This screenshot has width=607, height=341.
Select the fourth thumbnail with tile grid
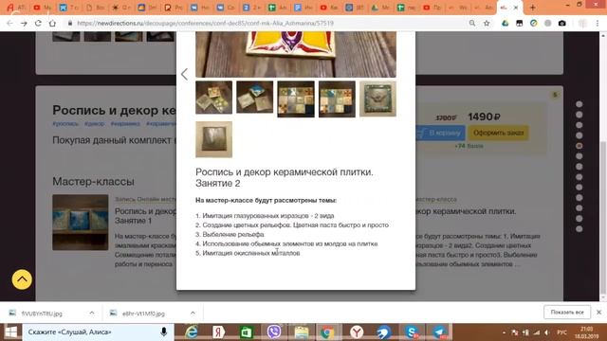[x=337, y=99]
